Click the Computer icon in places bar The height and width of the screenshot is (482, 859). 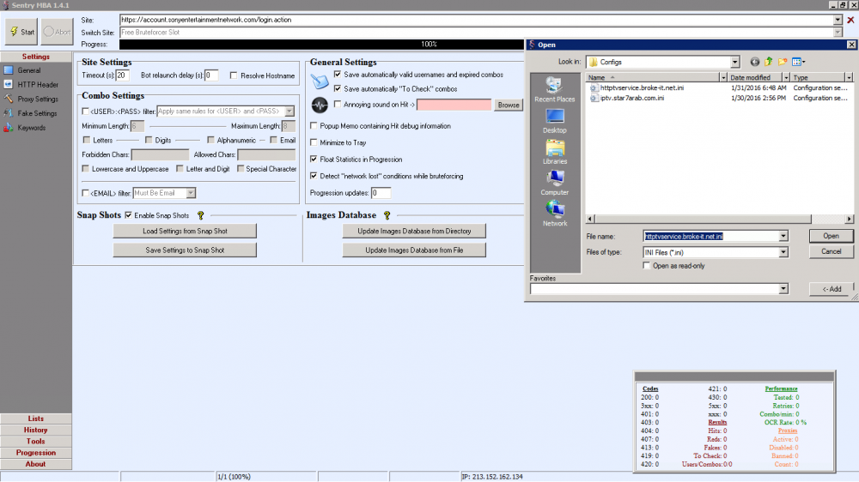pos(554,181)
